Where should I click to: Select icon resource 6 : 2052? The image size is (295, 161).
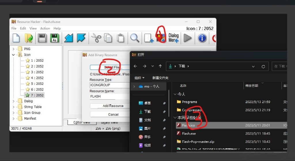pos(35,89)
